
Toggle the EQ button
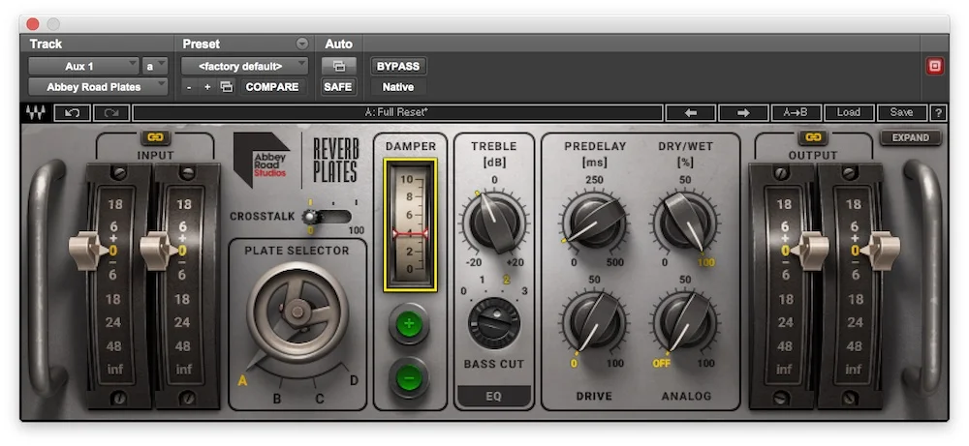494,397
